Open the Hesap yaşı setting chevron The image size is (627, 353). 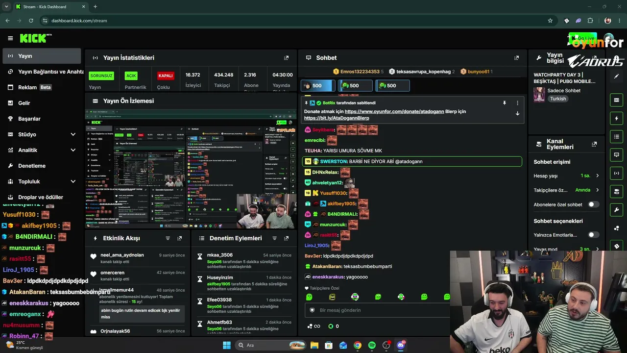click(x=598, y=176)
